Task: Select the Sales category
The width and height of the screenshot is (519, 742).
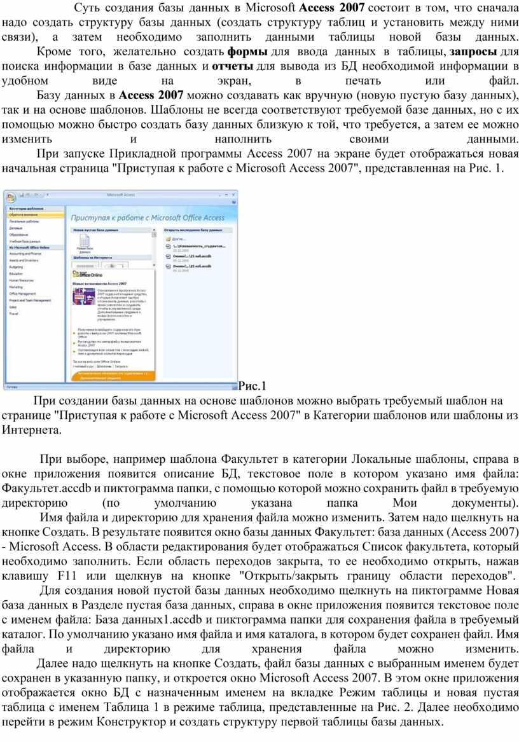Action: [13, 306]
